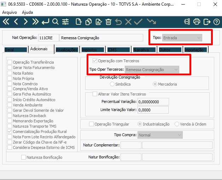Cancel changes with X toolbar icon
This screenshot has width=222, height=180.
(x=128, y=22)
